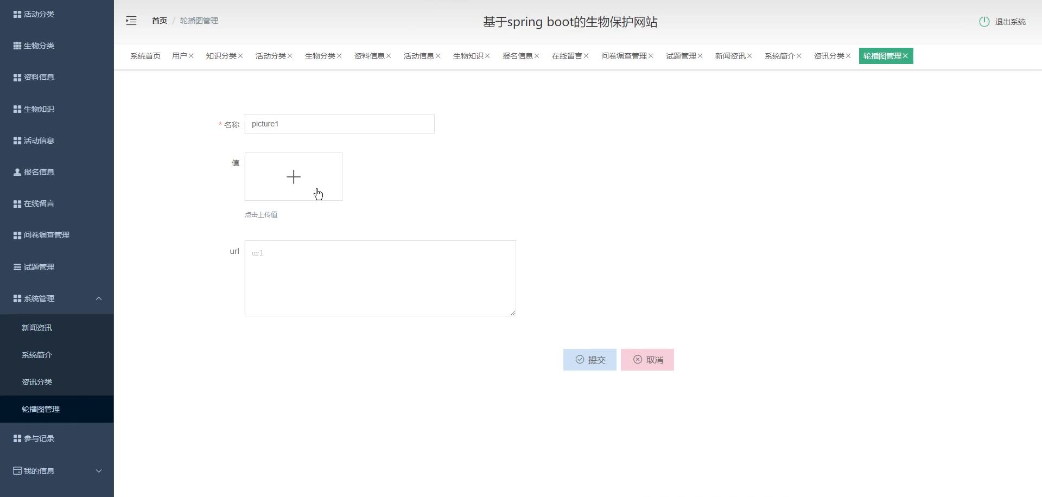The image size is (1042, 497).
Task: Close the 系统简介 tab
Action: [799, 56]
